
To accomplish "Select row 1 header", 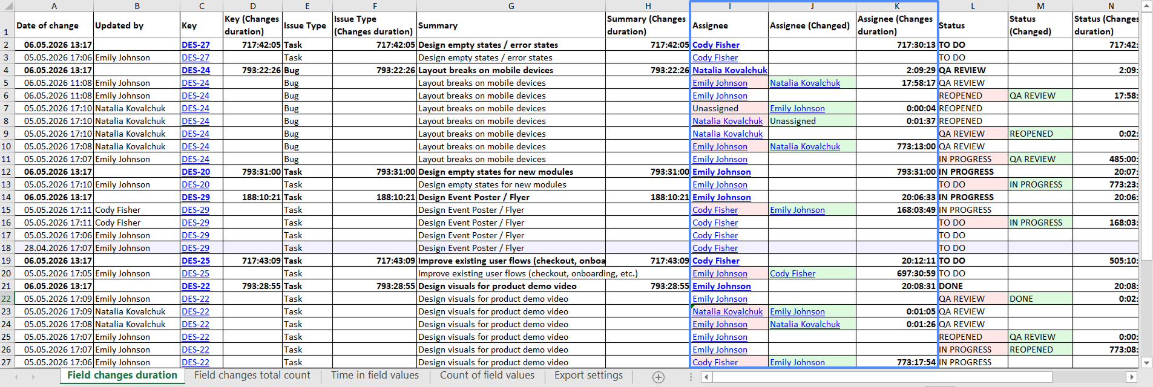I will coord(7,25).
